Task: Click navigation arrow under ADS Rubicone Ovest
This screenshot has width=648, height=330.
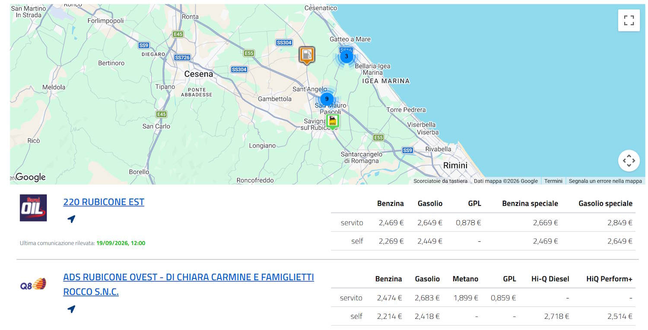Action: click(71, 309)
